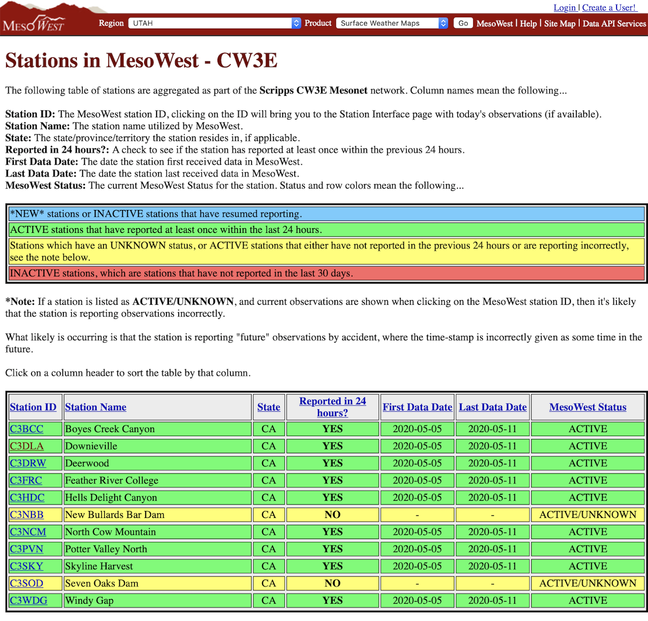The width and height of the screenshot is (648, 621).
Task: Click the YES cell in Windy Gap row
Action: [333, 601]
